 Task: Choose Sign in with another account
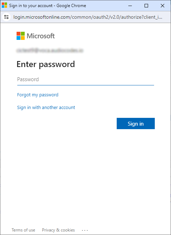(x=46, y=108)
